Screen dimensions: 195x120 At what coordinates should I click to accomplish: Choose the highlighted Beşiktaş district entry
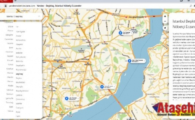19,74
